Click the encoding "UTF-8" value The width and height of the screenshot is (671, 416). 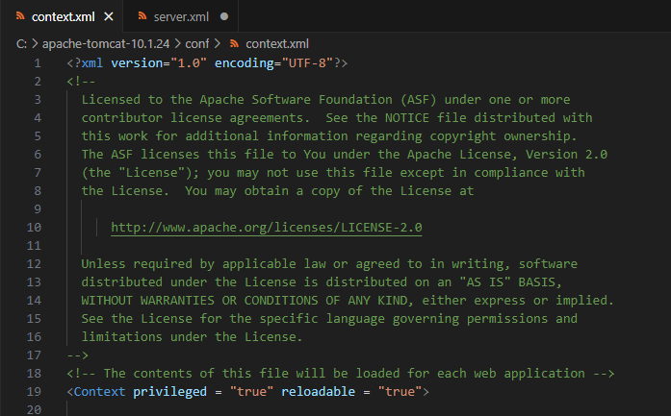pos(307,63)
